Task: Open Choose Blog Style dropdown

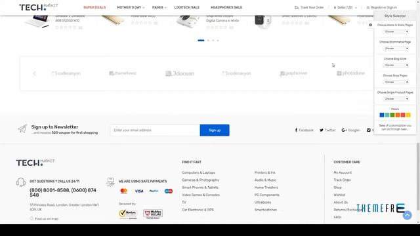Action: (x=396, y=66)
